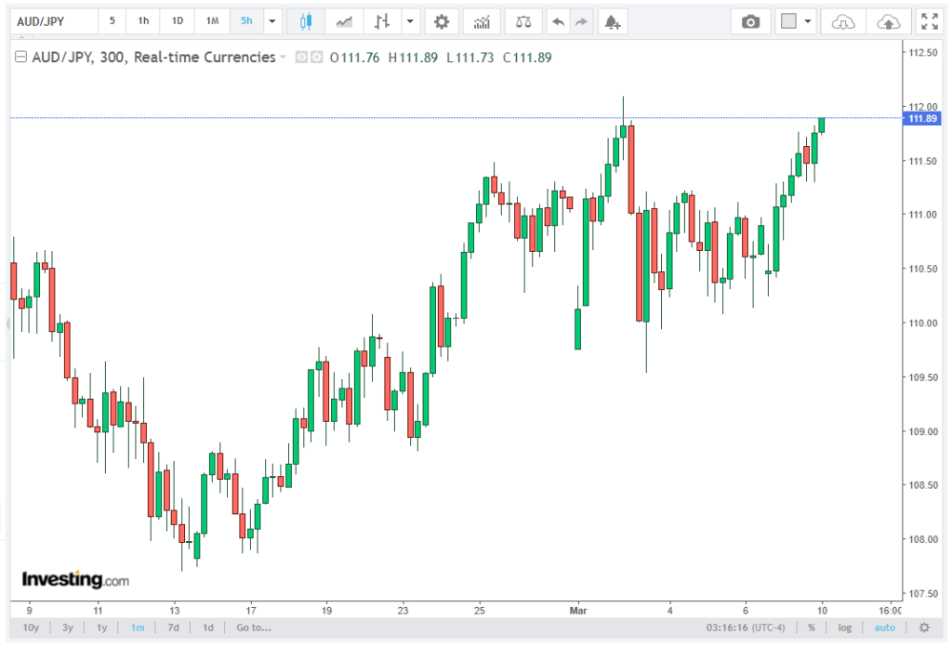The width and height of the screenshot is (952, 647).
Task: Toggle the log scale option
Action: 844,627
